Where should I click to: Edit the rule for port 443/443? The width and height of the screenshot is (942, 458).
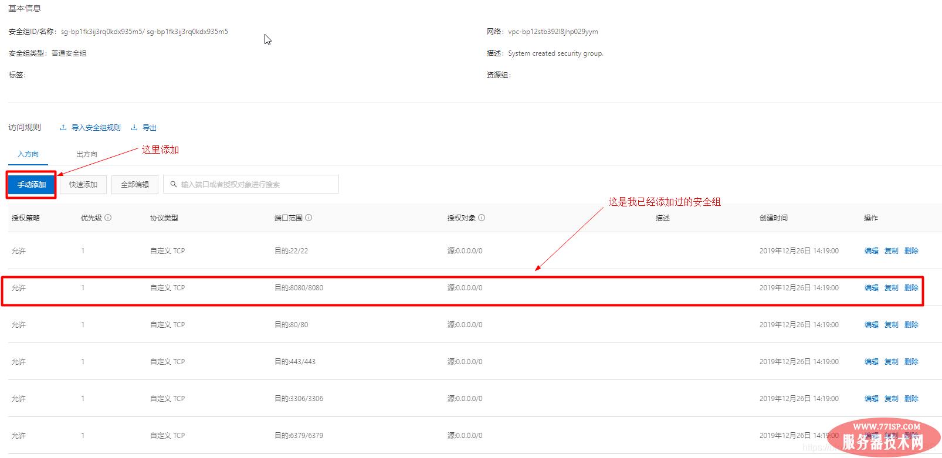click(x=872, y=362)
